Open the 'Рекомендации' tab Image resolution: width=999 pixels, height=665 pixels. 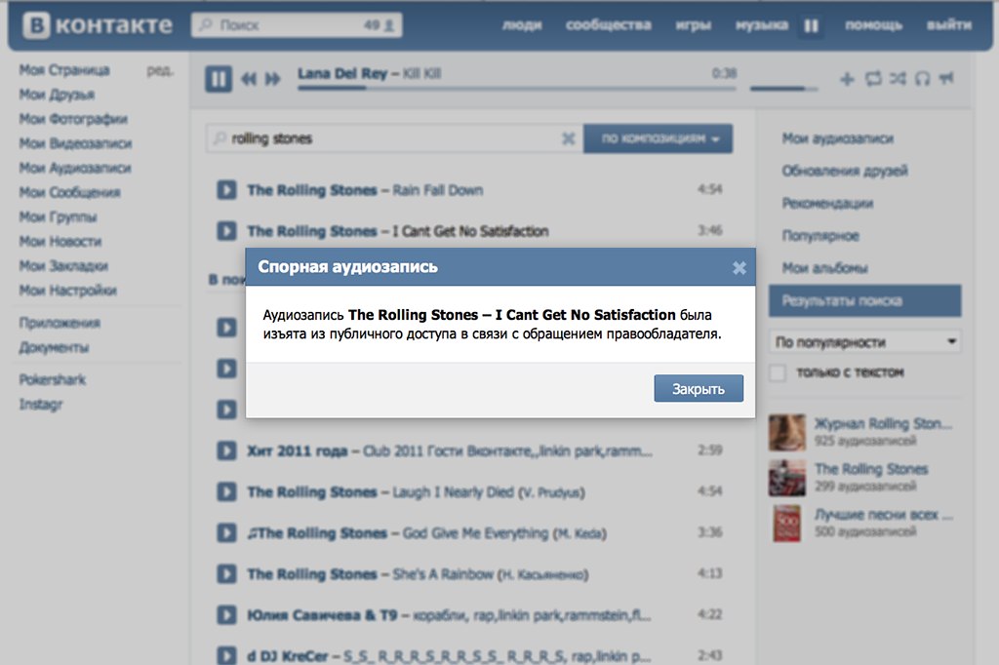pos(827,204)
